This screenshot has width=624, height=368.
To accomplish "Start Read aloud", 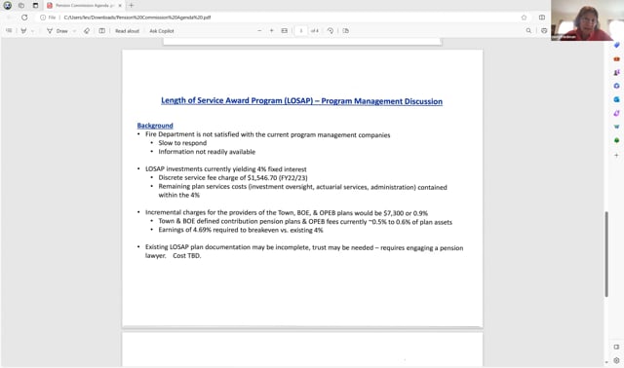I will pyautogui.click(x=127, y=31).
